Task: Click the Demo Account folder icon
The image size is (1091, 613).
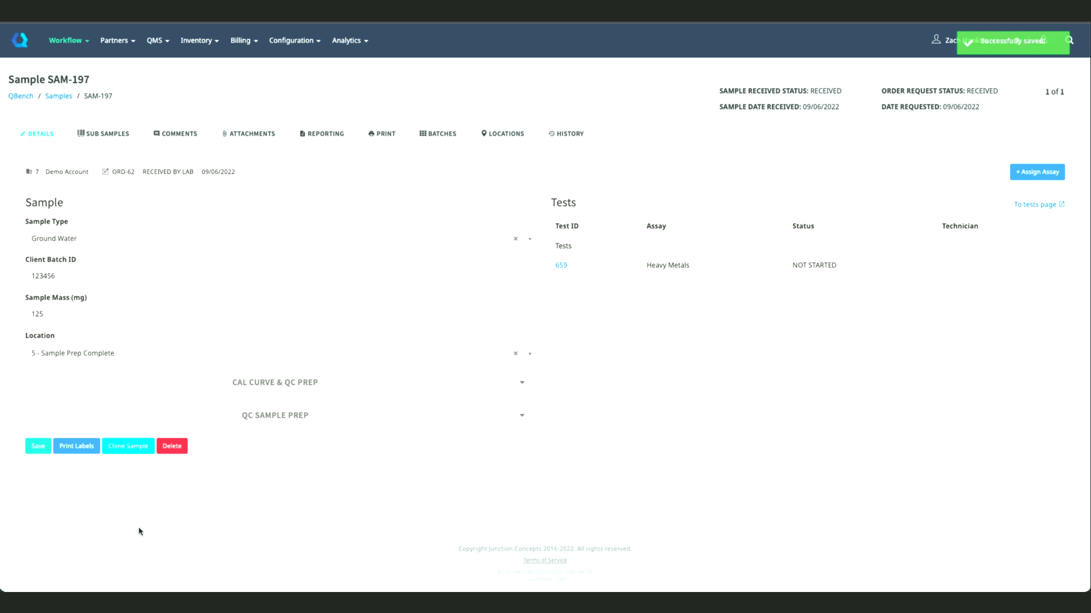Action: [29, 171]
